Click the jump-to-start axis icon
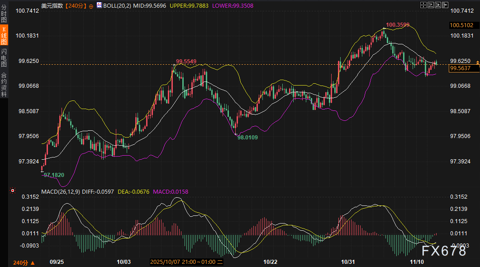480x267 pixels. click(431, 5)
